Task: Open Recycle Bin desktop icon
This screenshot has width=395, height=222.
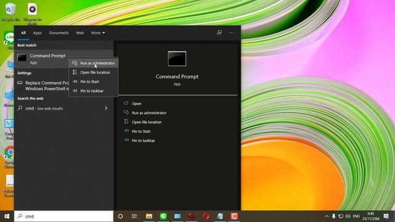Action: click(10, 12)
